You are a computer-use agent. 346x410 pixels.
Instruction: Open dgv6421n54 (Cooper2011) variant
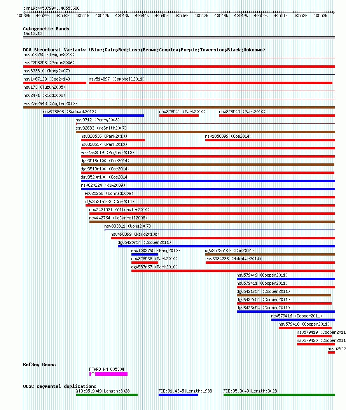click(x=284, y=295)
